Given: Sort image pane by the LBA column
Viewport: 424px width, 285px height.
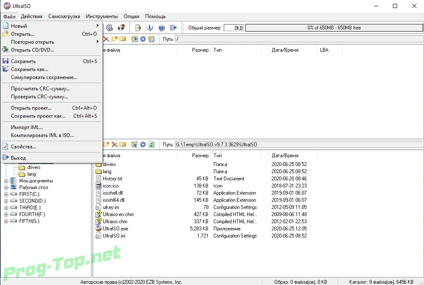Looking at the screenshot, I should [x=330, y=50].
